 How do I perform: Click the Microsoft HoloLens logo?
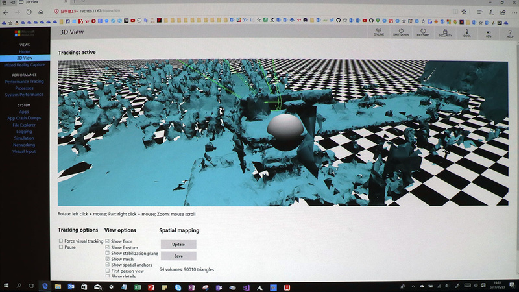pyautogui.click(x=25, y=34)
